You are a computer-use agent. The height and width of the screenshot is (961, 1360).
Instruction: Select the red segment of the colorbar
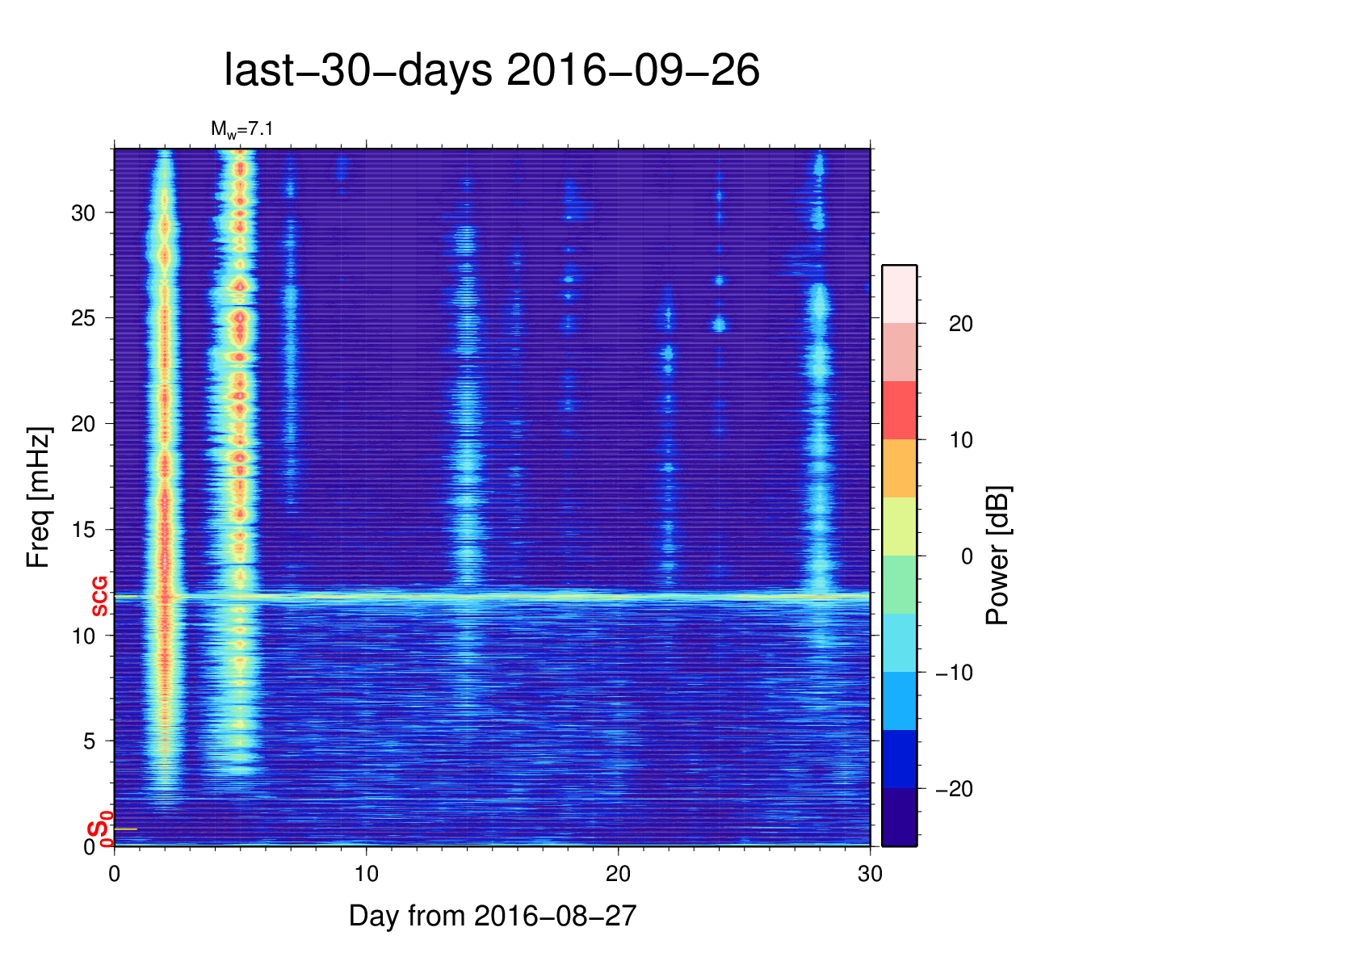899,410
